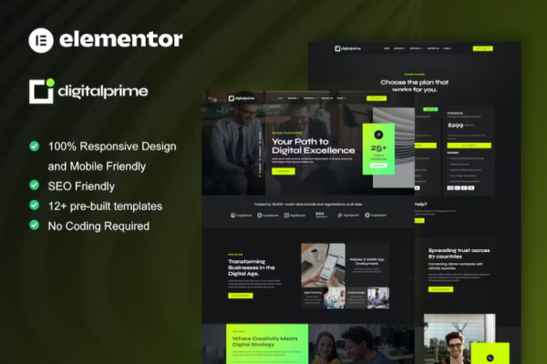Click the 'Spreading trust across 87 countries' heading

tap(459, 253)
